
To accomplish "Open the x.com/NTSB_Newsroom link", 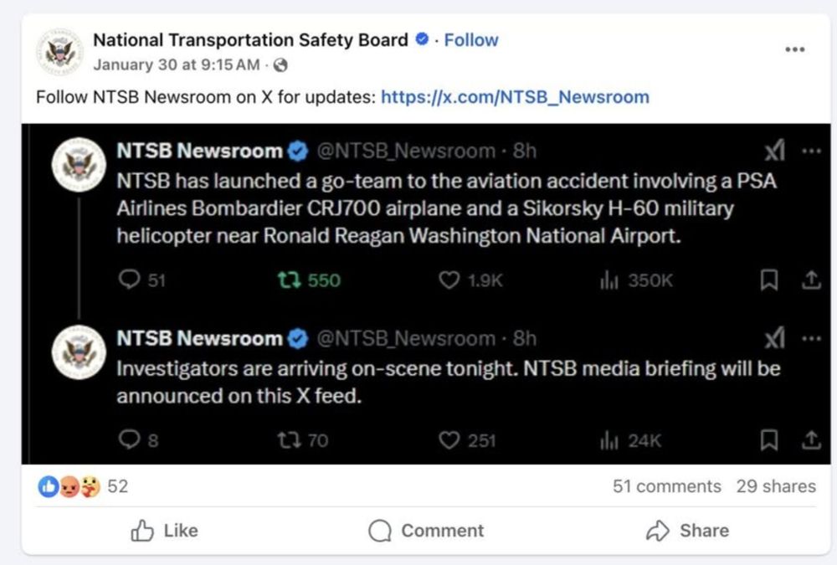I will point(515,96).
